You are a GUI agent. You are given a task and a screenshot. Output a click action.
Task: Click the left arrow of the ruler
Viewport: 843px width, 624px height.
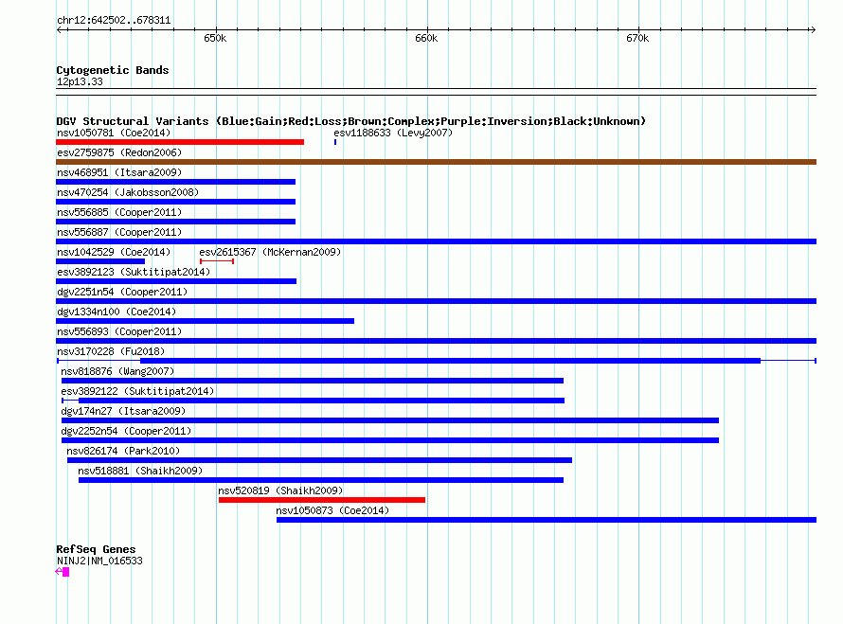(x=60, y=30)
